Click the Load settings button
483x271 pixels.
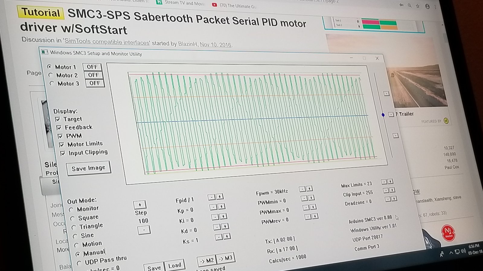[x=175, y=265]
